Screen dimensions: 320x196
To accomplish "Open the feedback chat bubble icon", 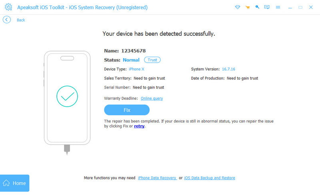I will click(267, 7).
